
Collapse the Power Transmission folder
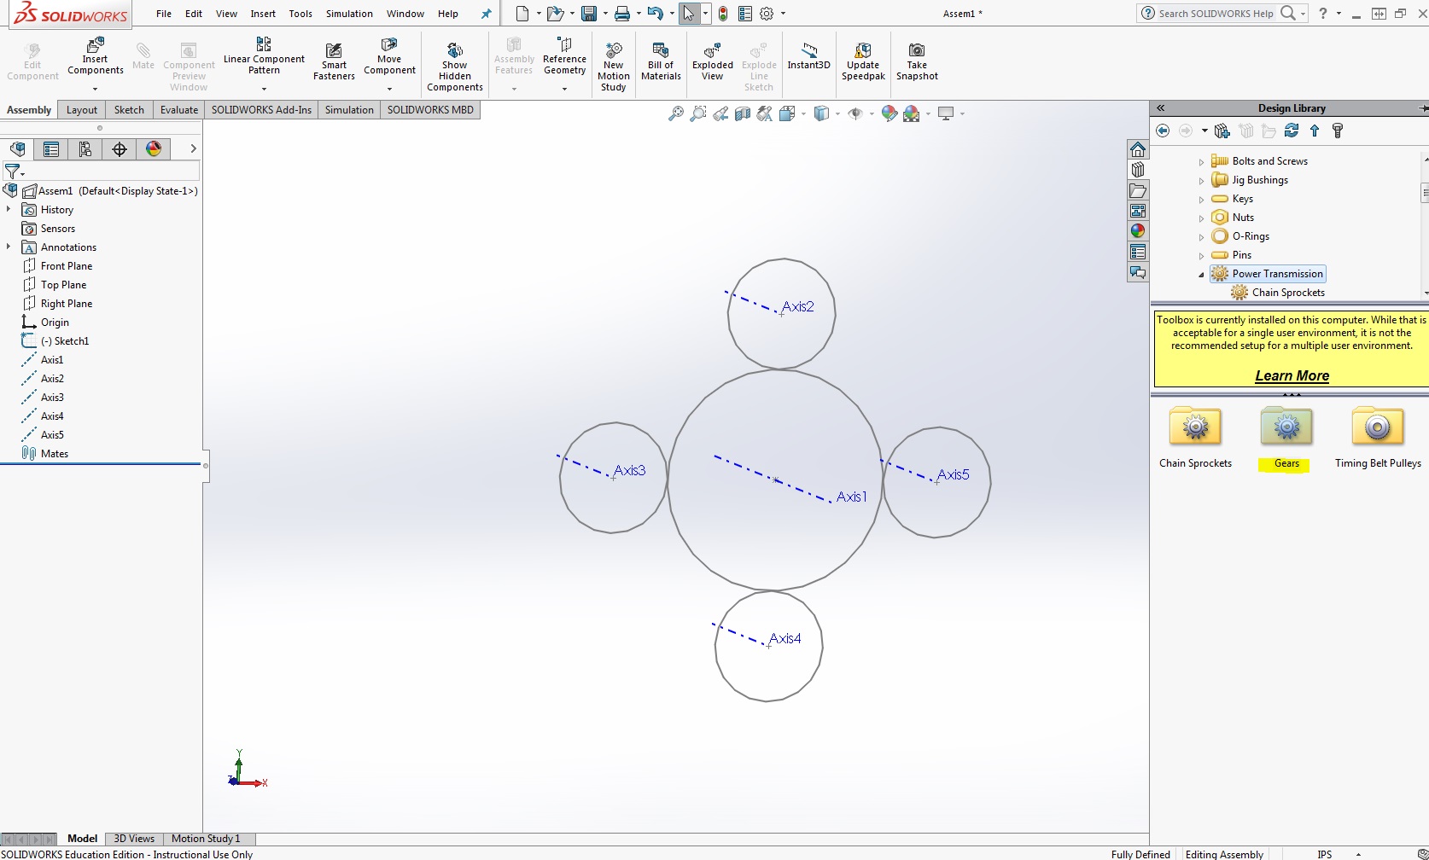coord(1201,275)
